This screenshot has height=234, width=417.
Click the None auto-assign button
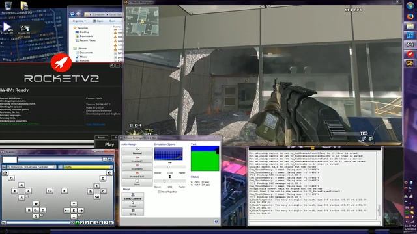point(137,182)
